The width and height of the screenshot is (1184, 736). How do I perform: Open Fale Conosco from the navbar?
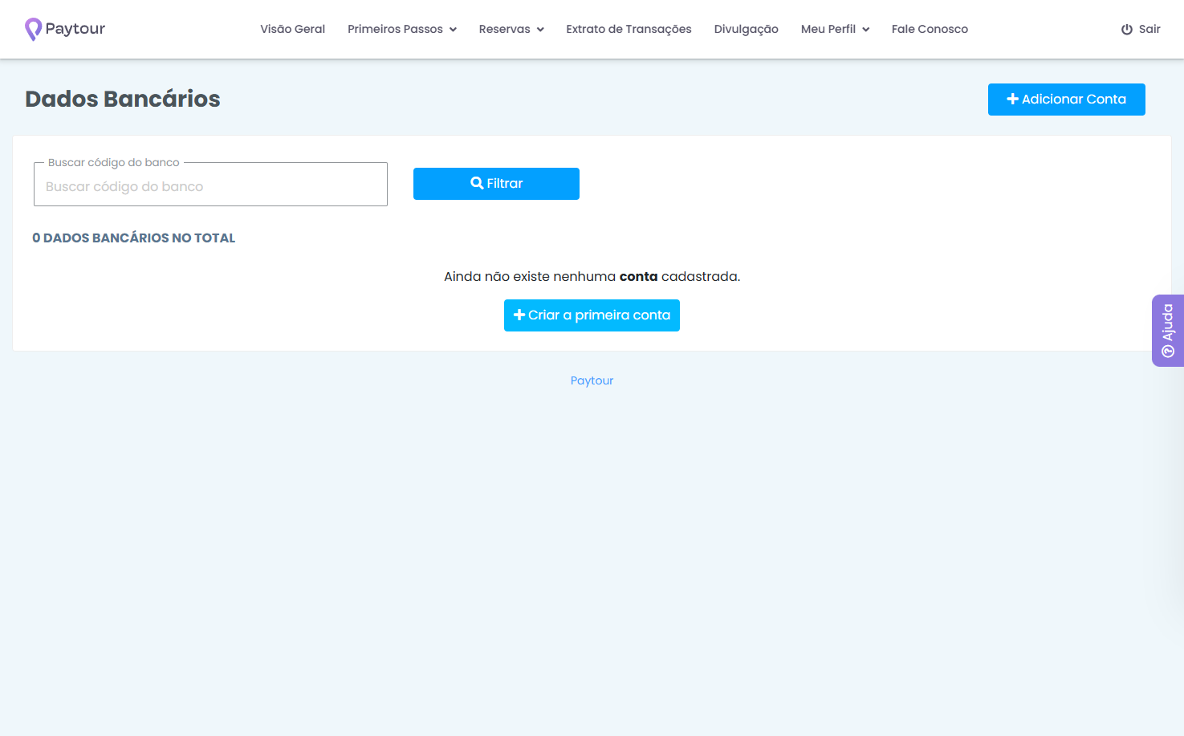coord(930,29)
